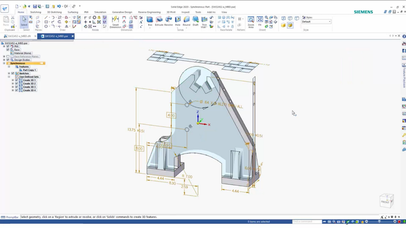
Task: Collapse the User-Defined Sets tree node
Action: 9,77
